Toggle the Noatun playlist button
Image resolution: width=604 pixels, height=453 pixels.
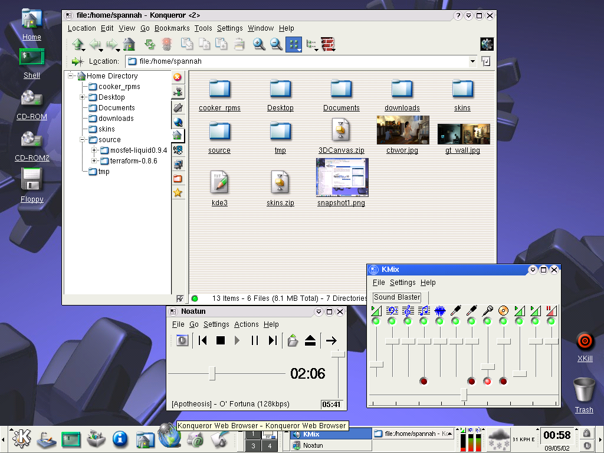pyautogui.click(x=182, y=340)
